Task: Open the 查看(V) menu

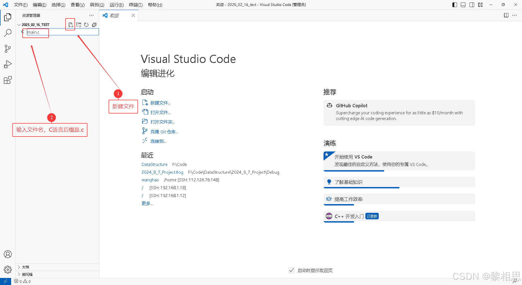Action: tap(77, 5)
